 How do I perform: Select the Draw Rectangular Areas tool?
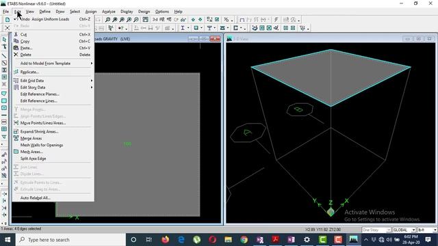tap(4, 100)
